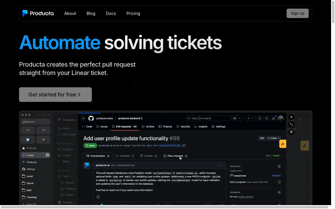Click the Sign Up button
The image size is (335, 209).
pos(298,13)
